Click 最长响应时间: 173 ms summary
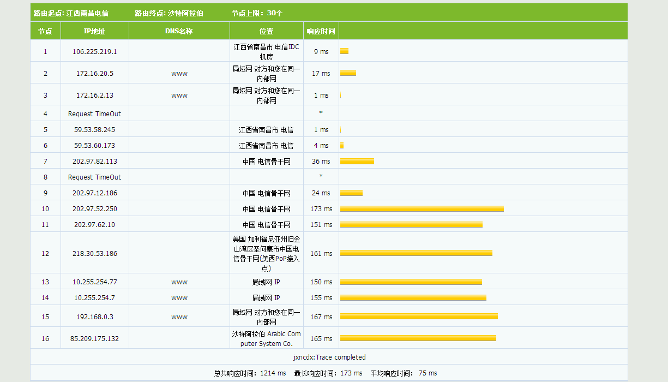The height and width of the screenshot is (382, 668). [328, 373]
